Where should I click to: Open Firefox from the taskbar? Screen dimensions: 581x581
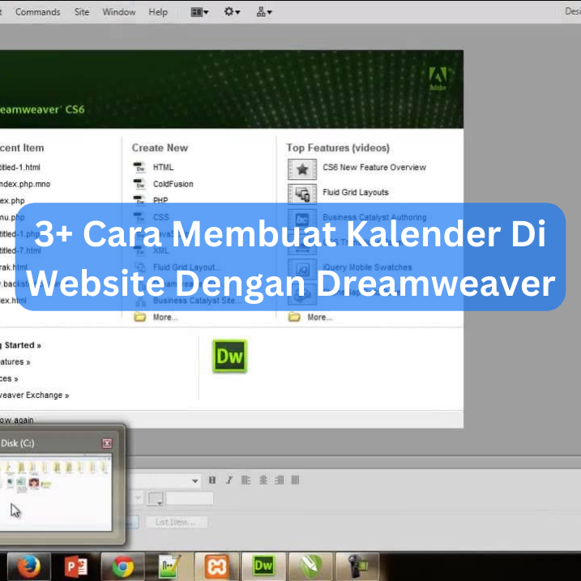coord(29,566)
